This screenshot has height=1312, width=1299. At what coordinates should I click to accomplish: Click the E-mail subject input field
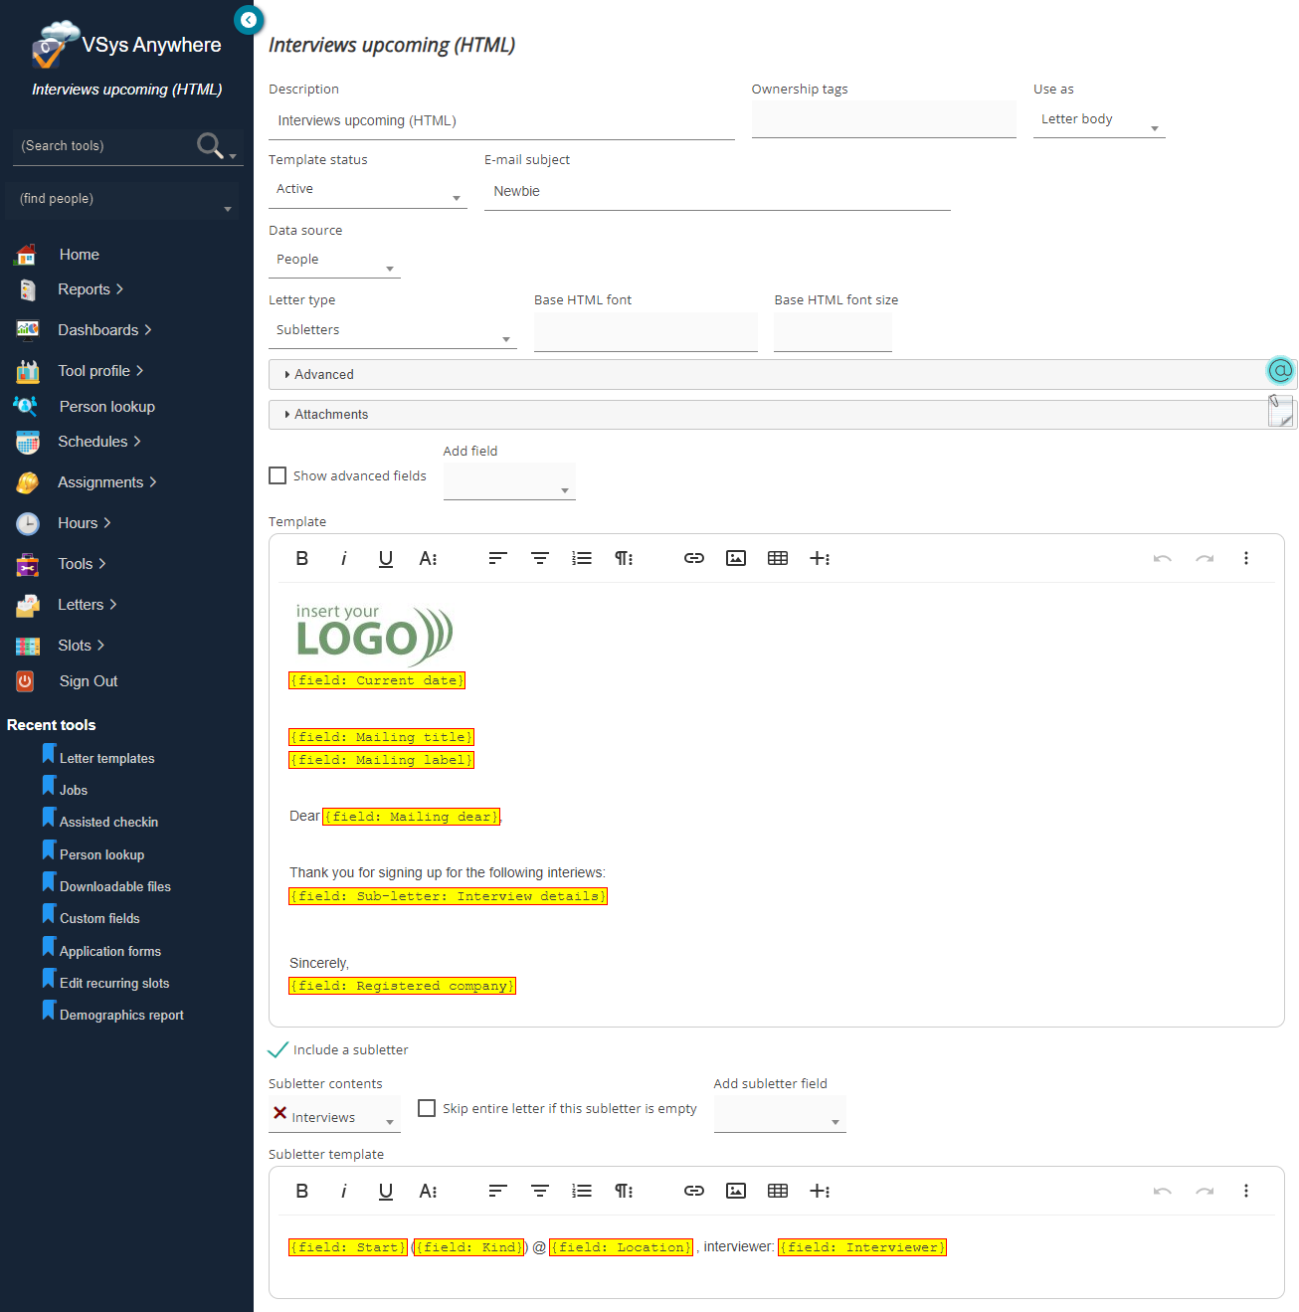coord(716,192)
